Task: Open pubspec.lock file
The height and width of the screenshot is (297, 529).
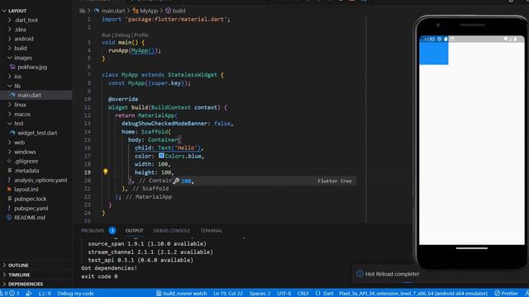Action: pos(31,199)
